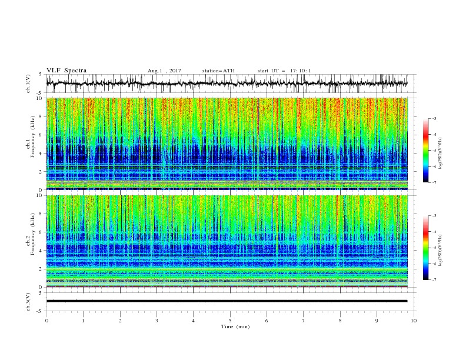Click the "3" minute tick on time axis
Viewport: 466px width, 360px height.
[157, 321]
